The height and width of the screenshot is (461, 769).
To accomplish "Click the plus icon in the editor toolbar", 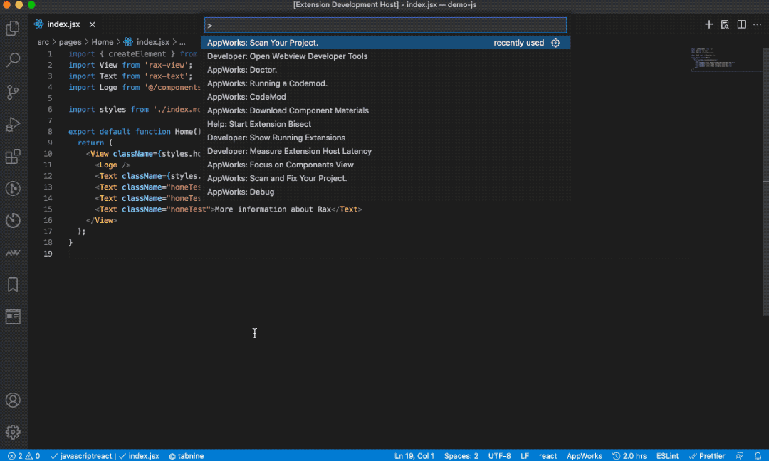I will (x=708, y=24).
